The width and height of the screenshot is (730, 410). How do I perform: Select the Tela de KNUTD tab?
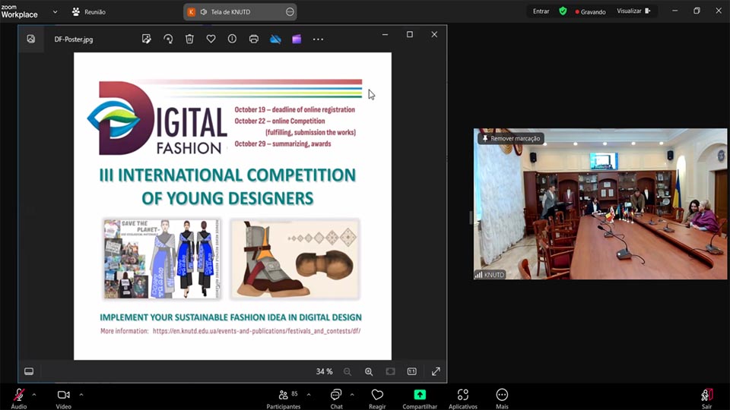tap(240, 11)
